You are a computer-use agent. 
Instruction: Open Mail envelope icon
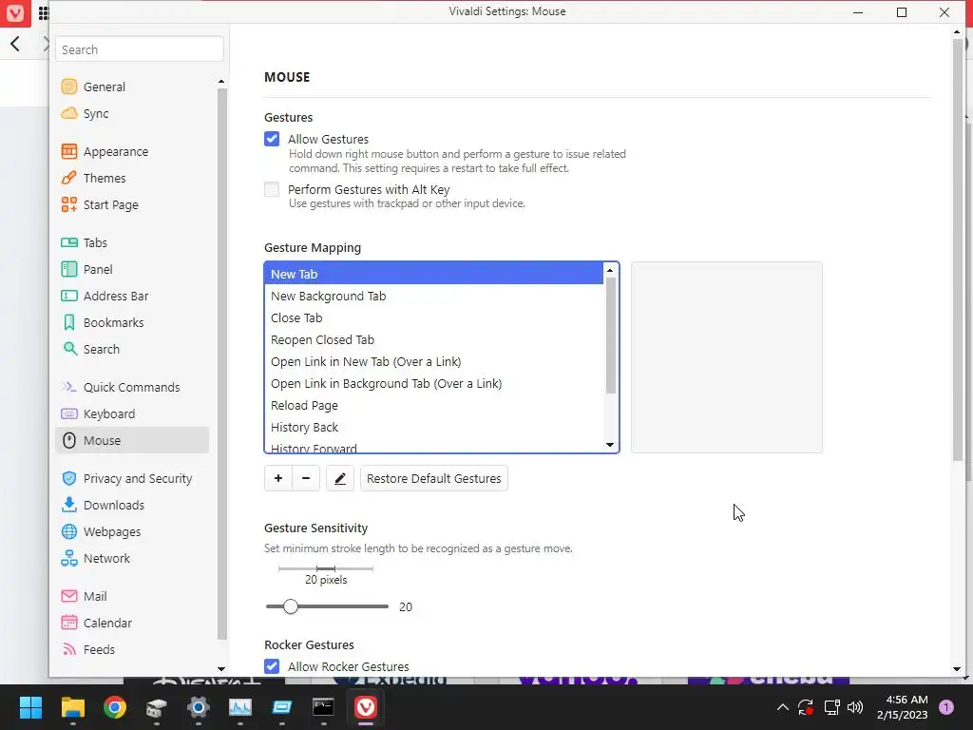pos(68,597)
